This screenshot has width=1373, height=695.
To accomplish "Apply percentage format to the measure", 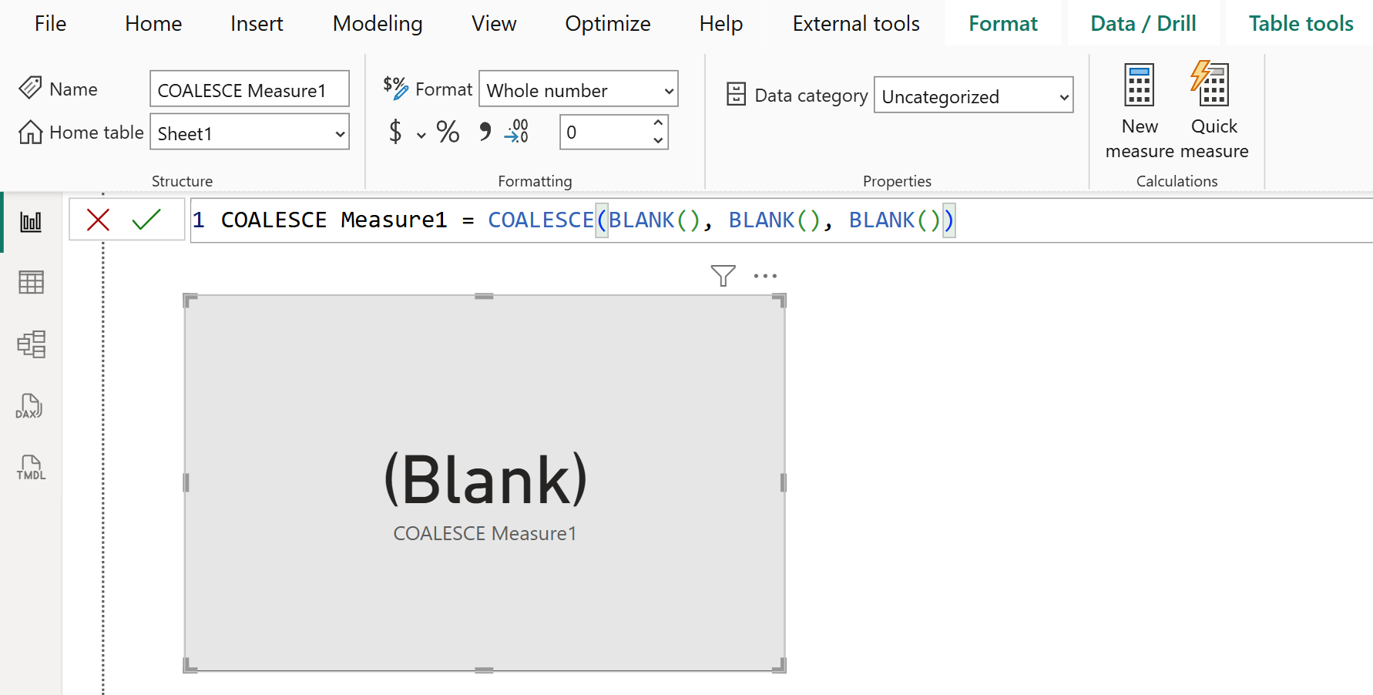I will coord(447,132).
